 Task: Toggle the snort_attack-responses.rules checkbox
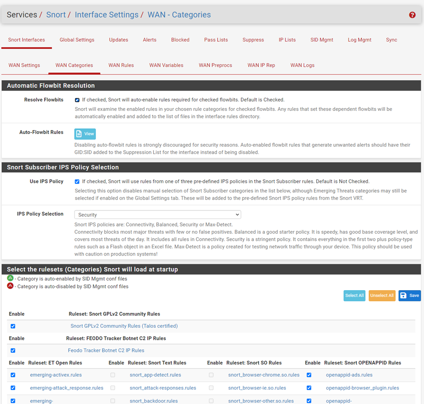[x=113, y=388]
